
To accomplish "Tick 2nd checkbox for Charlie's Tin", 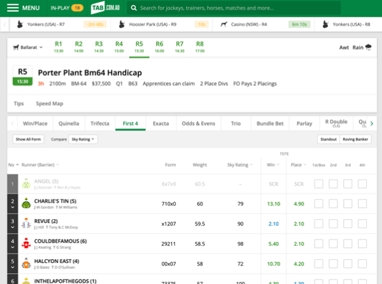I will (x=333, y=204).
